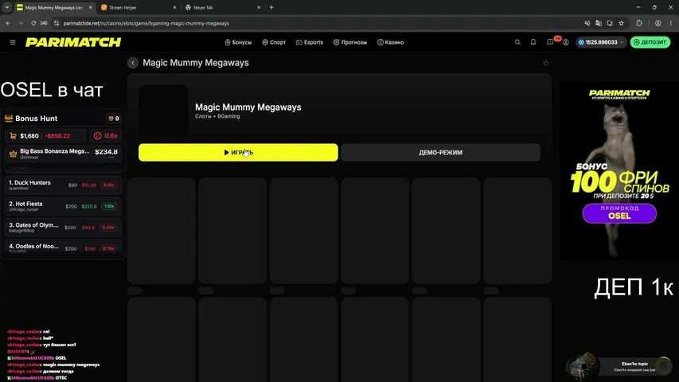
Task: Click the ПРОМОКОД OSEL purple button
Action: click(x=619, y=213)
